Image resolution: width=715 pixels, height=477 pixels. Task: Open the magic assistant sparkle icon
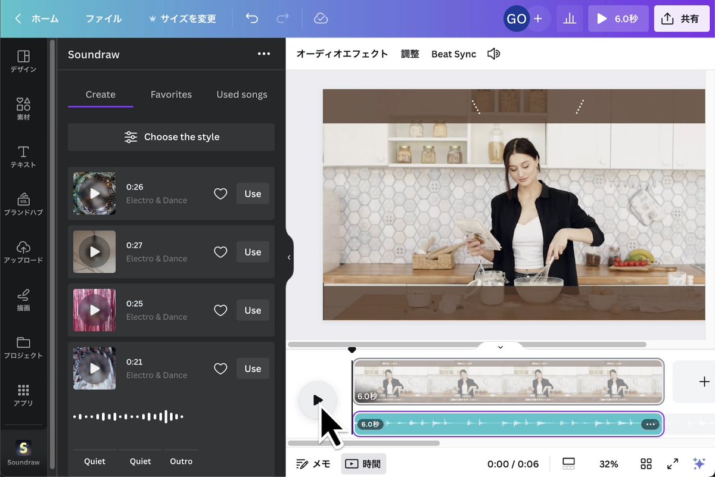click(699, 464)
